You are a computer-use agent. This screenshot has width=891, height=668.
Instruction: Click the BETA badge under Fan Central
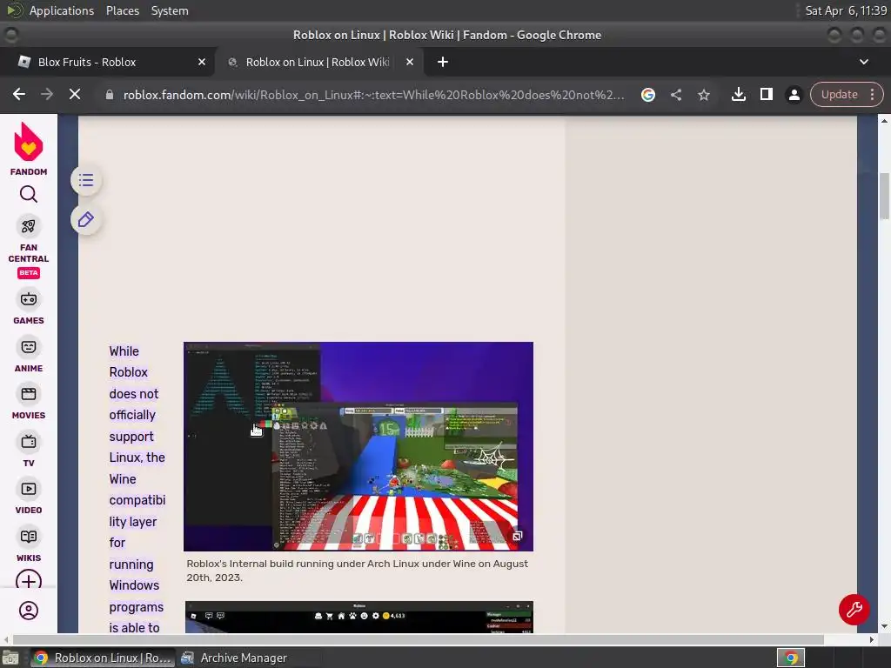pyautogui.click(x=29, y=272)
